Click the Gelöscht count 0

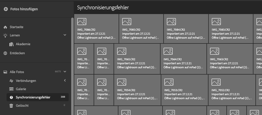(64, 105)
